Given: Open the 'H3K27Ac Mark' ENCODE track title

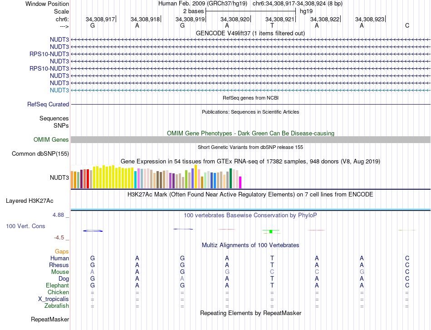Looking at the screenshot, I should pos(250,195).
